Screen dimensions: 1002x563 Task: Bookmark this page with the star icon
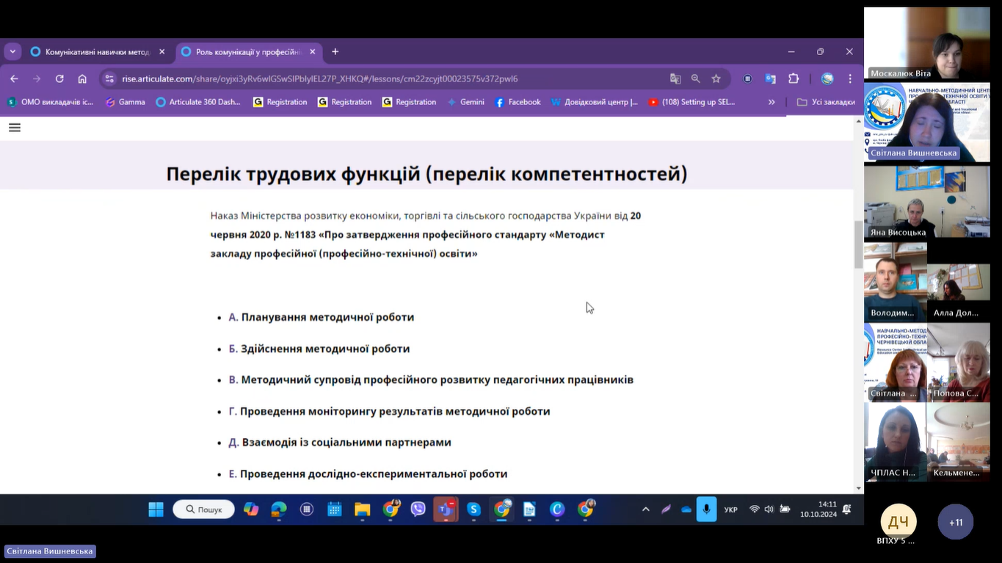716,79
